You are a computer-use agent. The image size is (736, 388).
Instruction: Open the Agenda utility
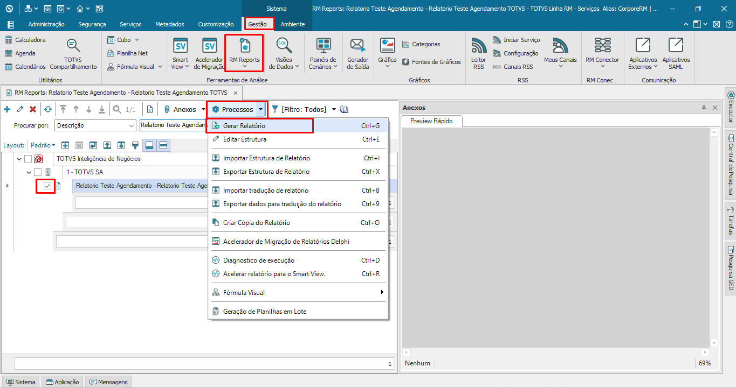pos(20,53)
